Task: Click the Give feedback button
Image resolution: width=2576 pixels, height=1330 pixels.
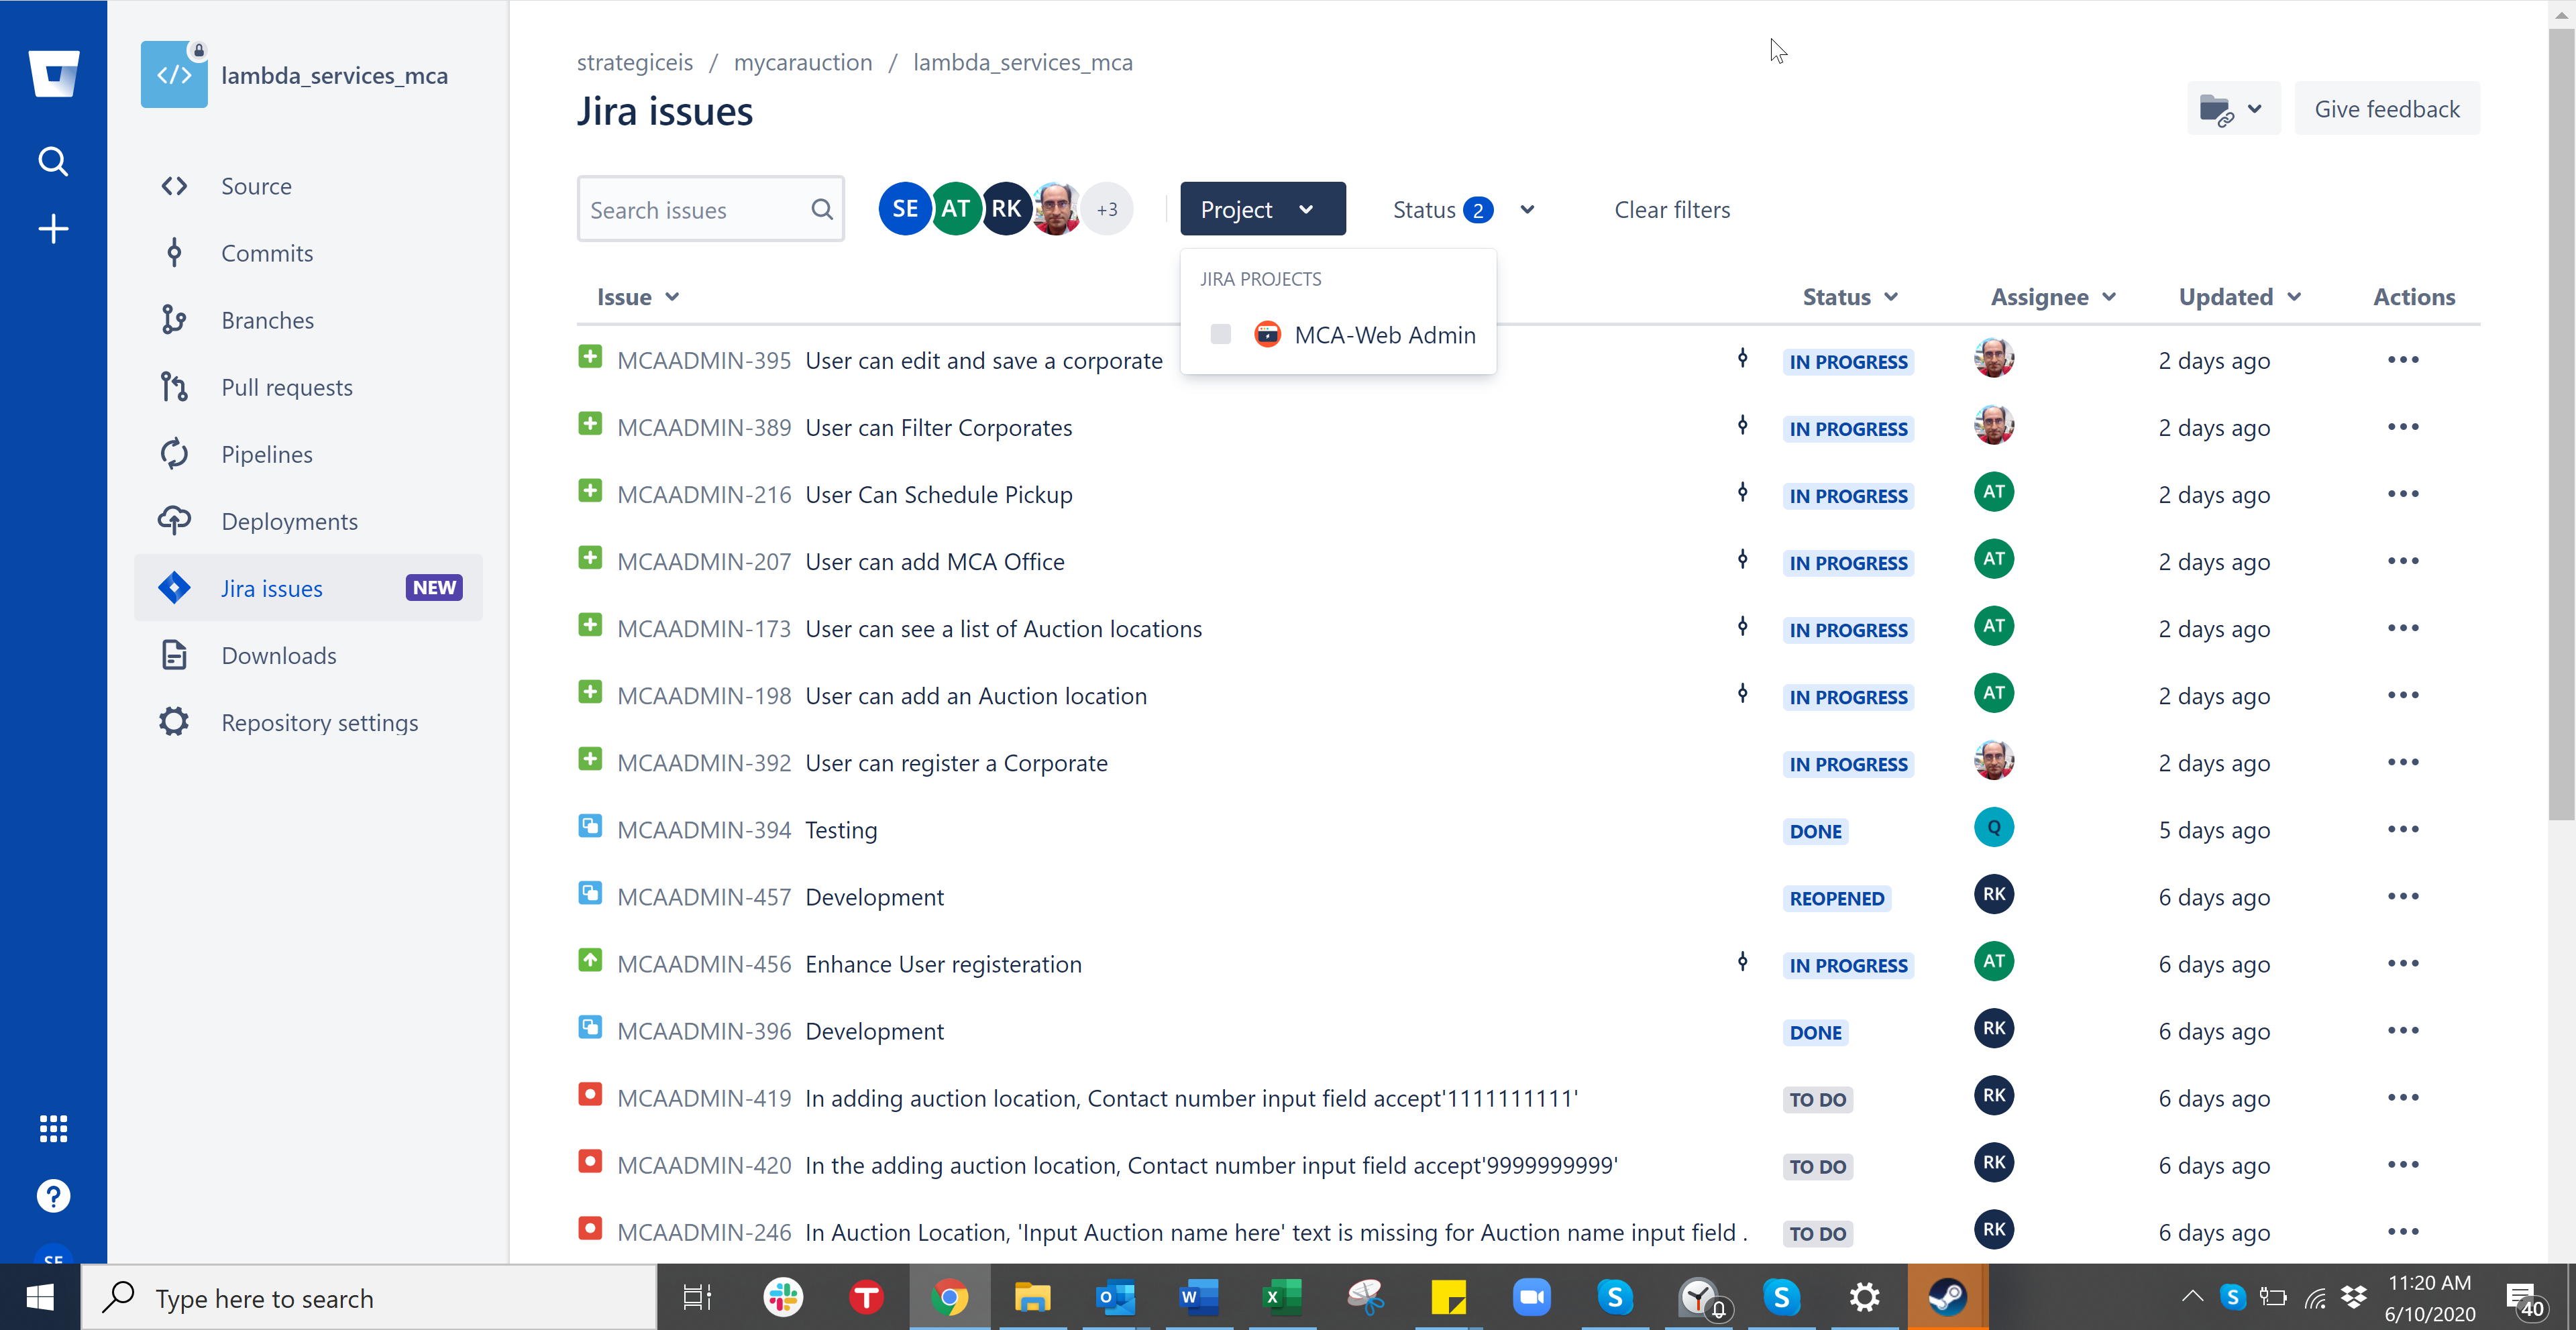Action: point(2386,108)
